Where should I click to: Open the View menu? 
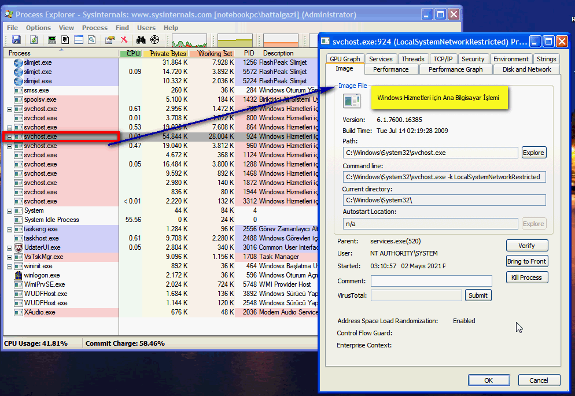pos(67,28)
